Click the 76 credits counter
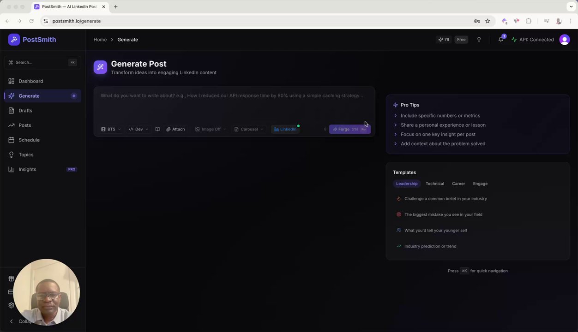 coord(444,40)
